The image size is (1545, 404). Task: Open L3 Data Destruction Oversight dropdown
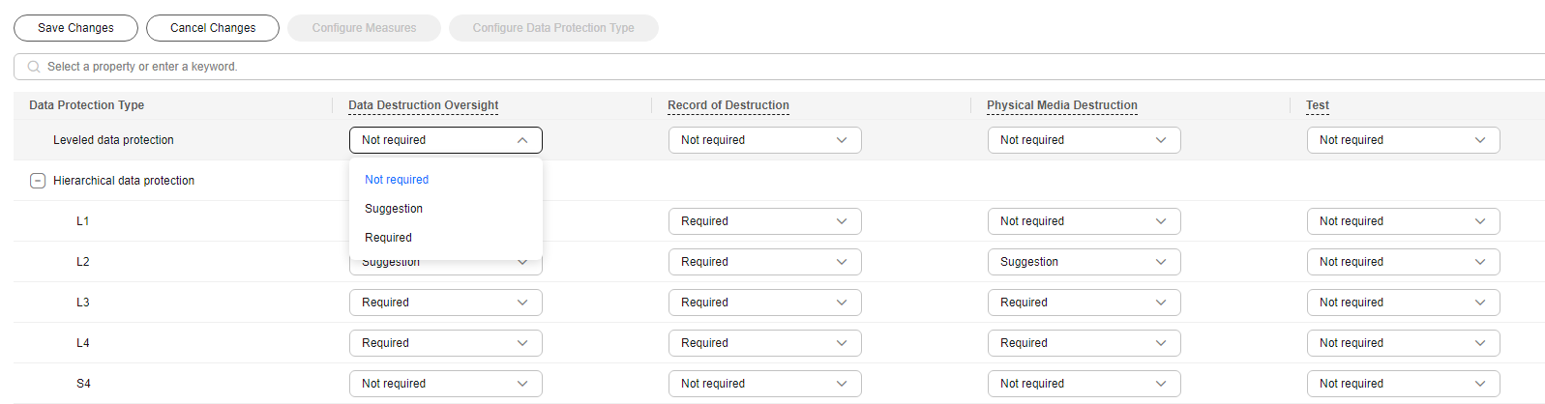point(445,303)
